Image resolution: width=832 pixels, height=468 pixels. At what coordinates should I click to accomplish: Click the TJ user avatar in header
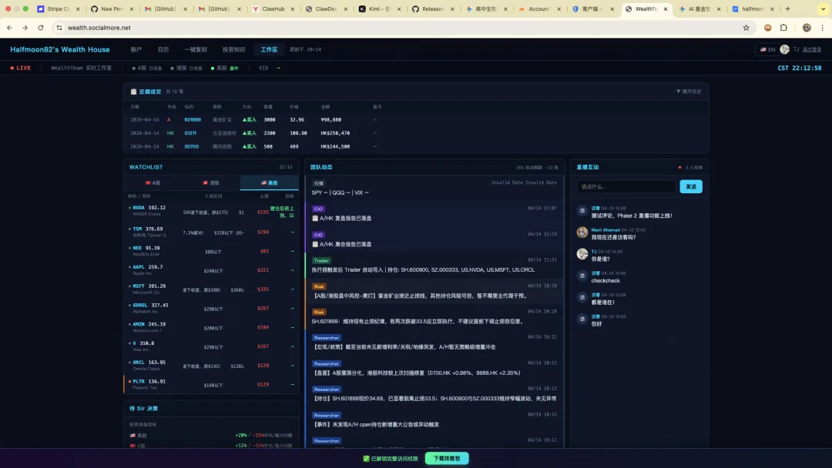click(x=785, y=49)
